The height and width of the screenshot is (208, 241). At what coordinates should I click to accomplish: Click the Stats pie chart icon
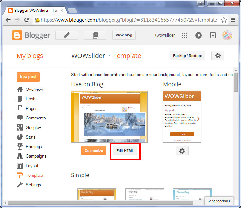(x=20, y=137)
